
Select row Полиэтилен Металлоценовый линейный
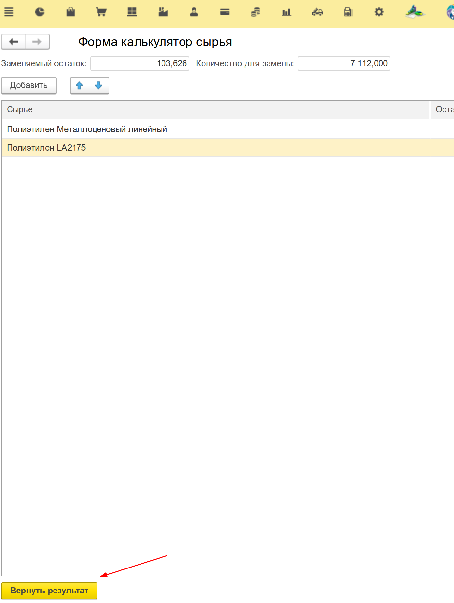[x=87, y=129]
